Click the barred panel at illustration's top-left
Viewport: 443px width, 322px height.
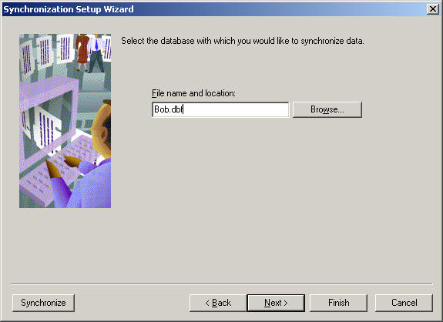click(x=26, y=59)
